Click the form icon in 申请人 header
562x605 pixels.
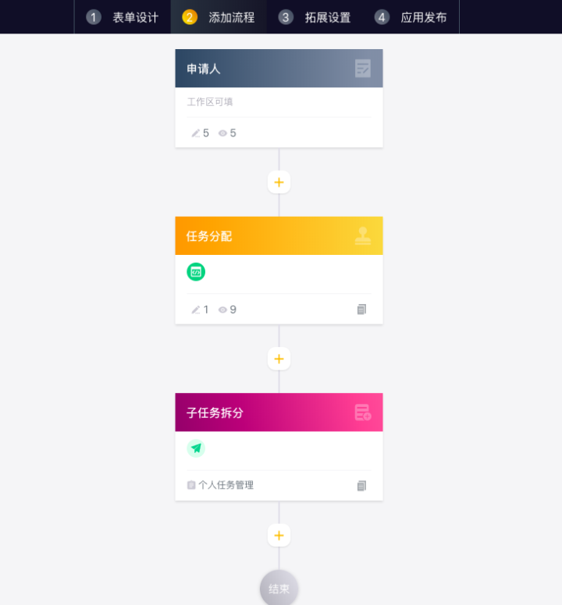[x=363, y=69]
